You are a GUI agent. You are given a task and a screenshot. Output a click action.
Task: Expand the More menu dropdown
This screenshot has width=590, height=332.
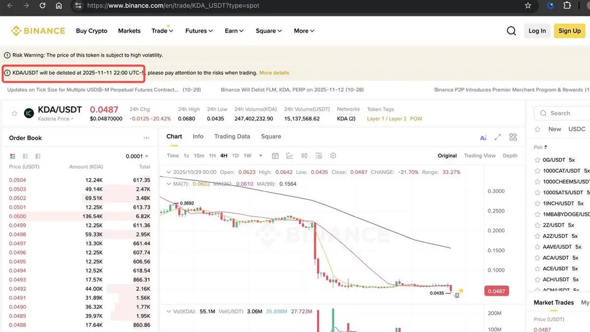click(x=304, y=30)
